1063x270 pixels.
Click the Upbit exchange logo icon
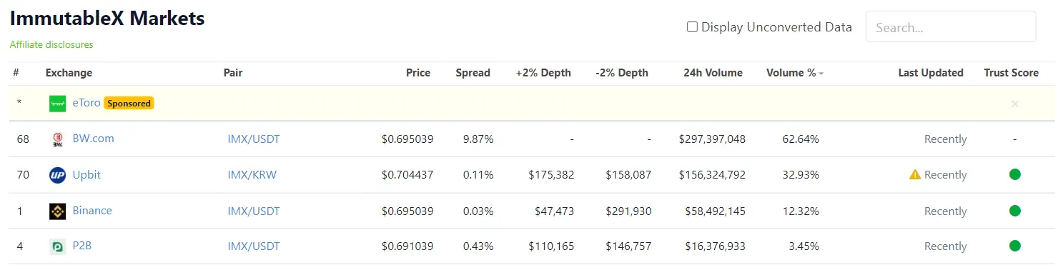[58, 175]
